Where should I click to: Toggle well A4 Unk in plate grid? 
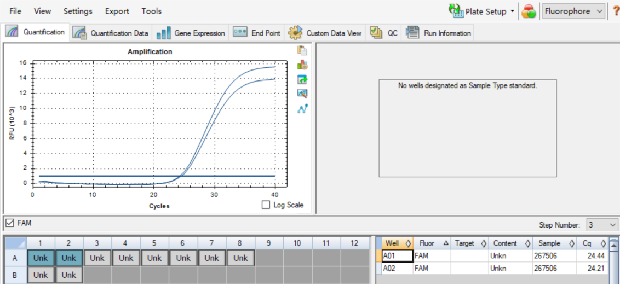point(126,258)
